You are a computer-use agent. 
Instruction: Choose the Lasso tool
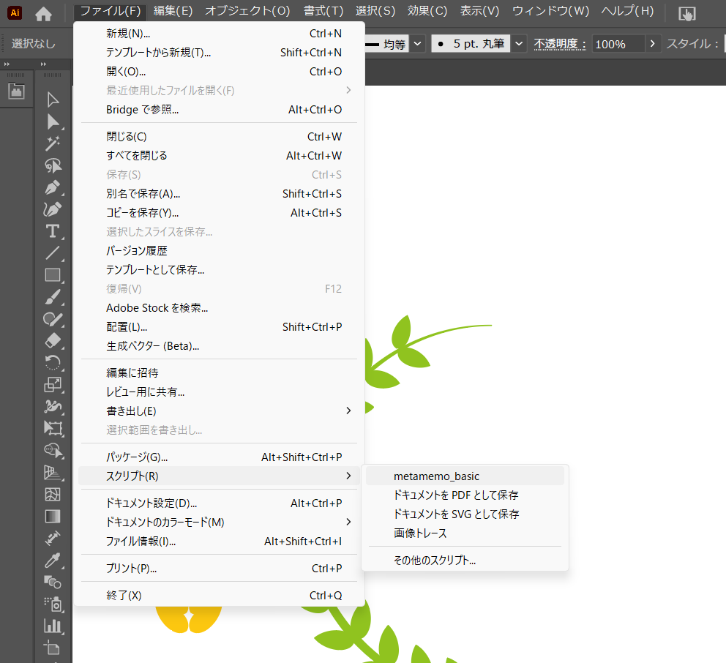click(53, 165)
